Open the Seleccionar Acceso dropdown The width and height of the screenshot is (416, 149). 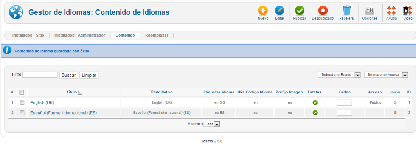coord(386,75)
